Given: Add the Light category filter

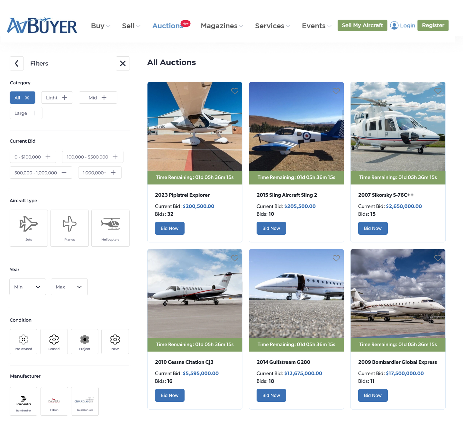Looking at the screenshot, I should (57, 98).
